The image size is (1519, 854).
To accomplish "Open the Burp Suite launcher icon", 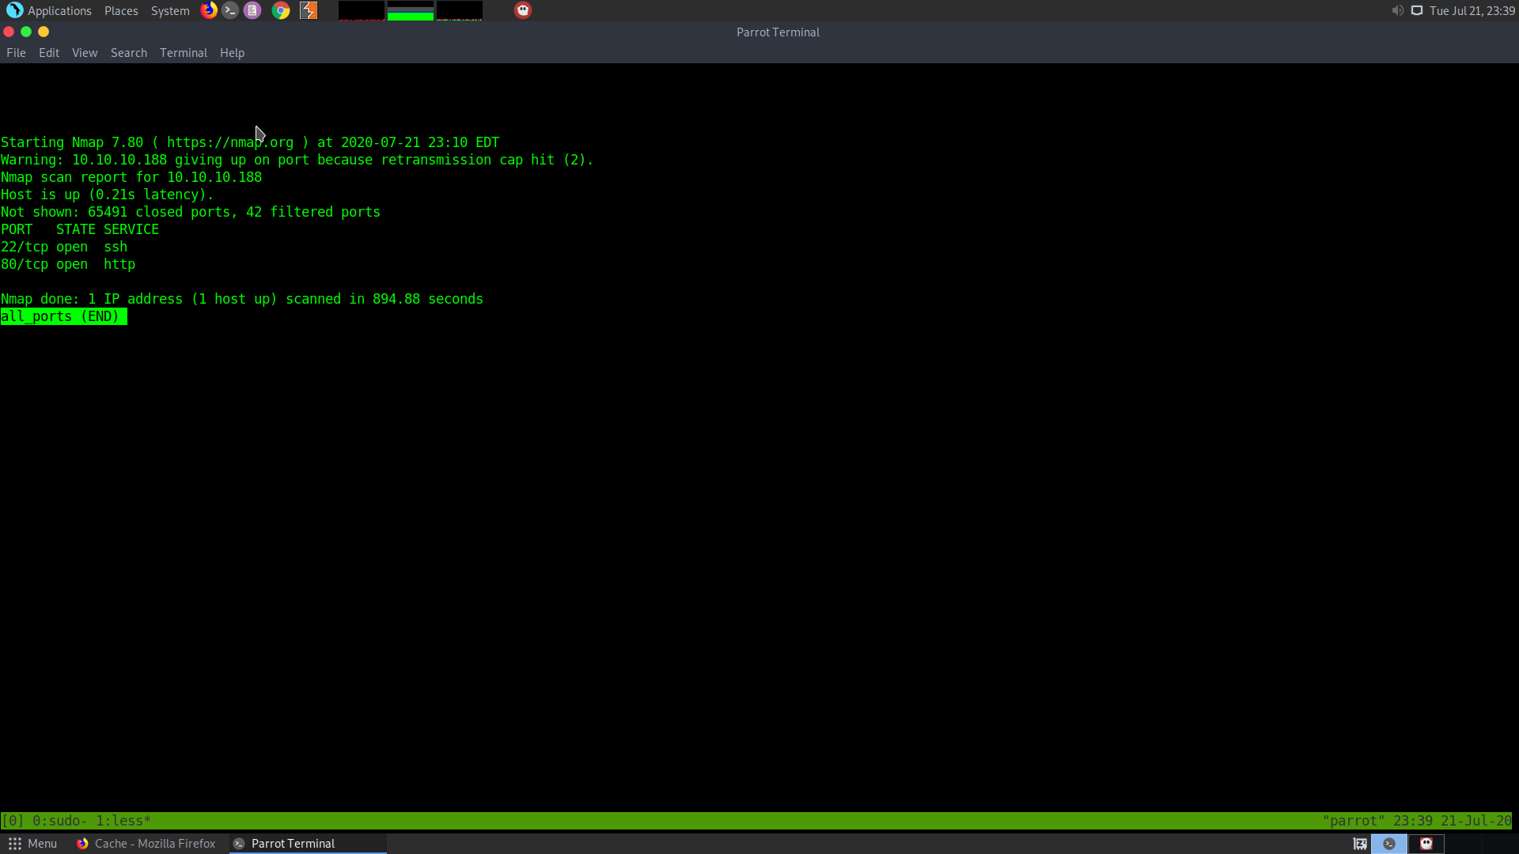I will click(309, 10).
